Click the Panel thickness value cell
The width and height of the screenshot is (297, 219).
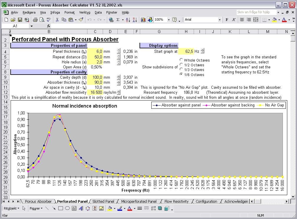click(95, 51)
